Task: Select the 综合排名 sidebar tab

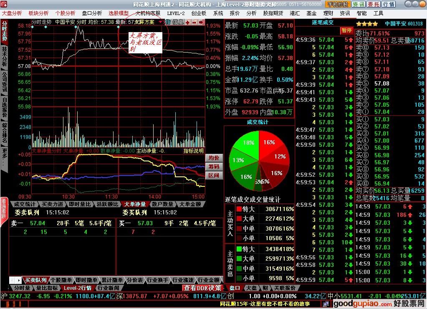Action: click(x=4, y=133)
